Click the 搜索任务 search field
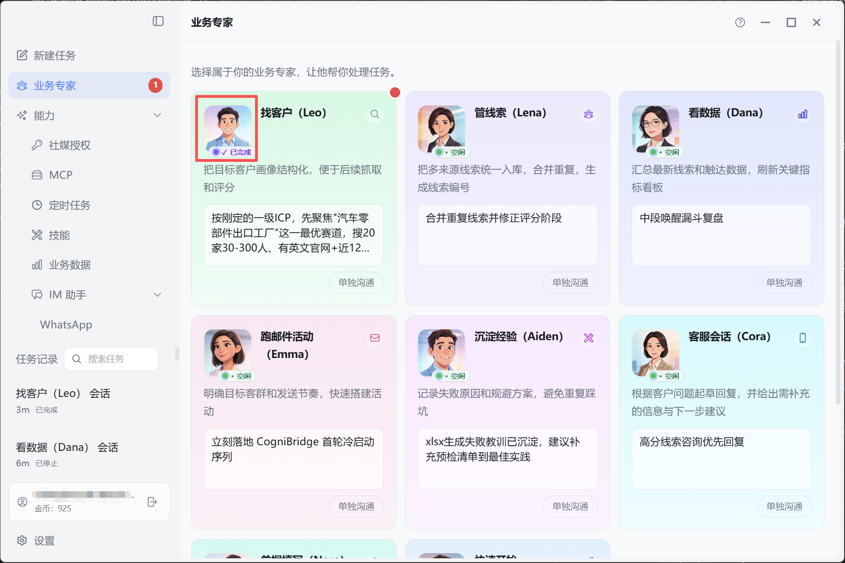Viewport: 845px width, 563px height. coord(111,359)
